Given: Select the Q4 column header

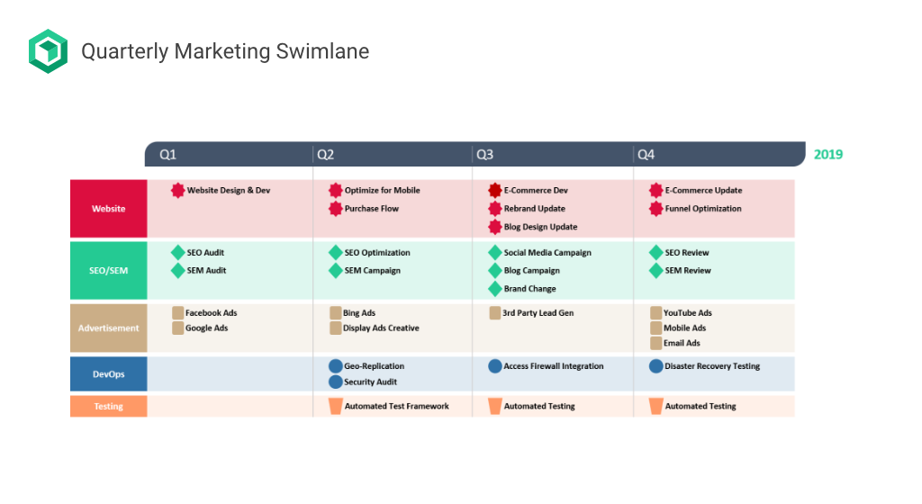Looking at the screenshot, I should (x=646, y=155).
